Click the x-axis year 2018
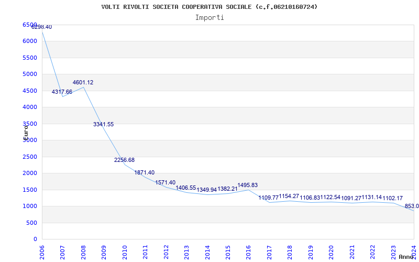This screenshot has height=262, width=419. [290, 252]
